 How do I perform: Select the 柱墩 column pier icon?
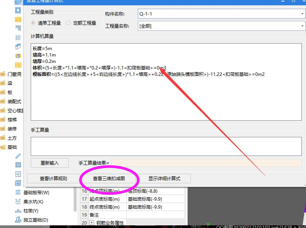coord(18,211)
